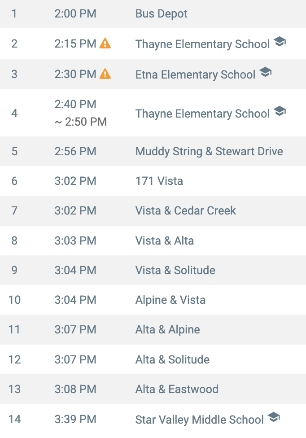Click the Alta & Alpine stop

(x=153, y=329)
